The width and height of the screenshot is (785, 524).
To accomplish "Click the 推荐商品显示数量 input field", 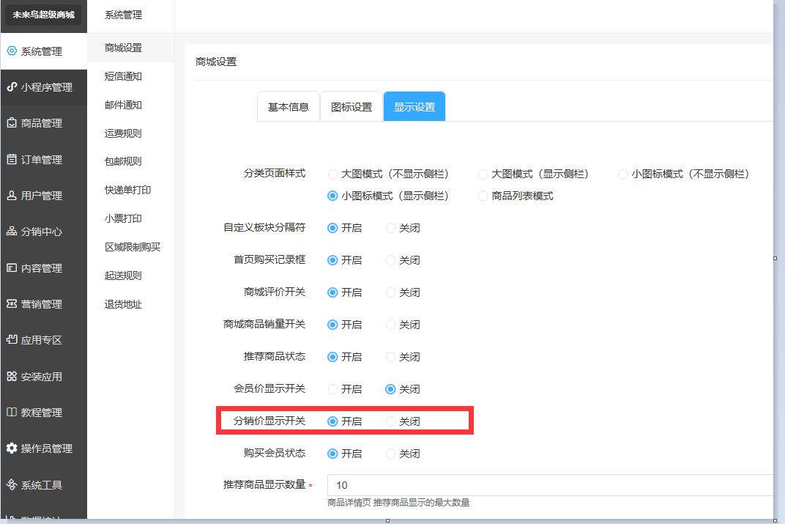I will 549,485.
